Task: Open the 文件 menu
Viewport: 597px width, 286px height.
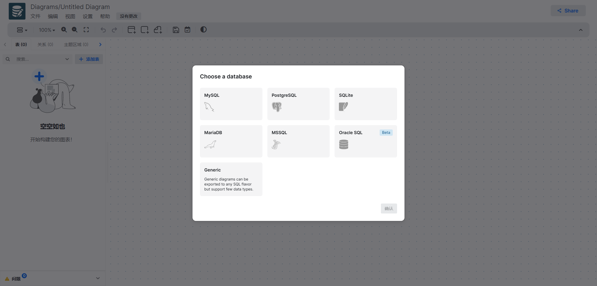Action: pyautogui.click(x=35, y=16)
